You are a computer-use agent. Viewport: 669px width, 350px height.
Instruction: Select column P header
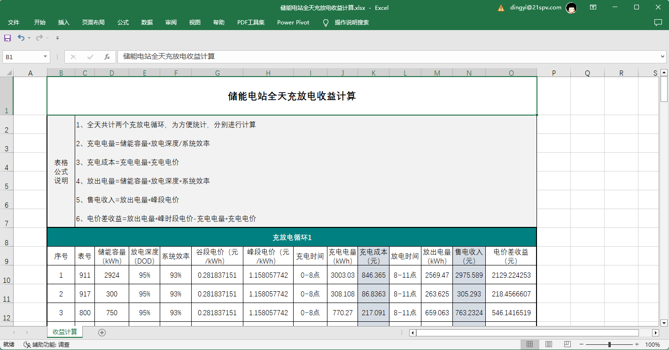pyautogui.click(x=553, y=73)
